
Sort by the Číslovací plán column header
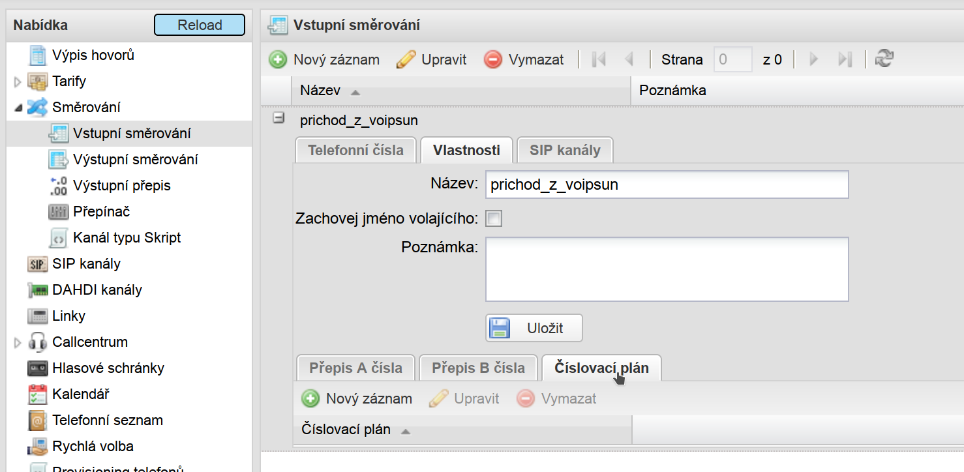[462, 430]
